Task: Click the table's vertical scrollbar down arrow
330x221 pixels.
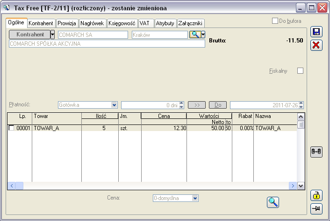Action: coord(301,186)
